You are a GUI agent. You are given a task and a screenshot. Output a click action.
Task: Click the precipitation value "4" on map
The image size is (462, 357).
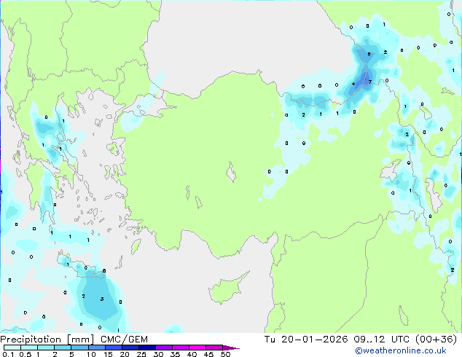coord(353,84)
